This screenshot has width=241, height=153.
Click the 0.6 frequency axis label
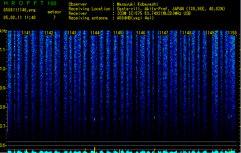(x=3, y=145)
